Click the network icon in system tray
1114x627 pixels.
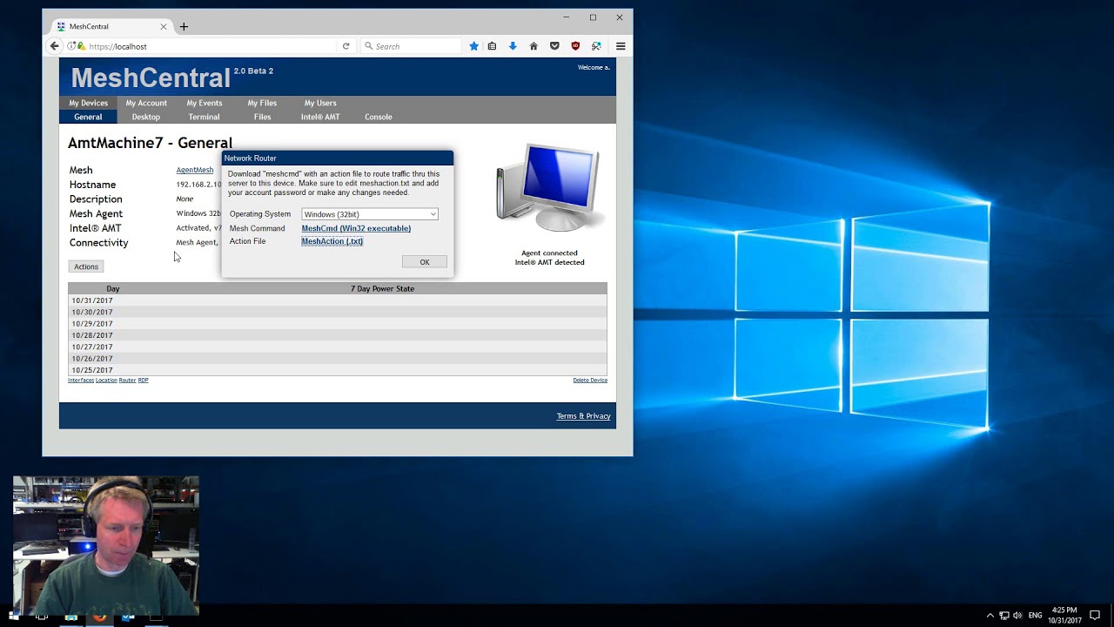1003,616
